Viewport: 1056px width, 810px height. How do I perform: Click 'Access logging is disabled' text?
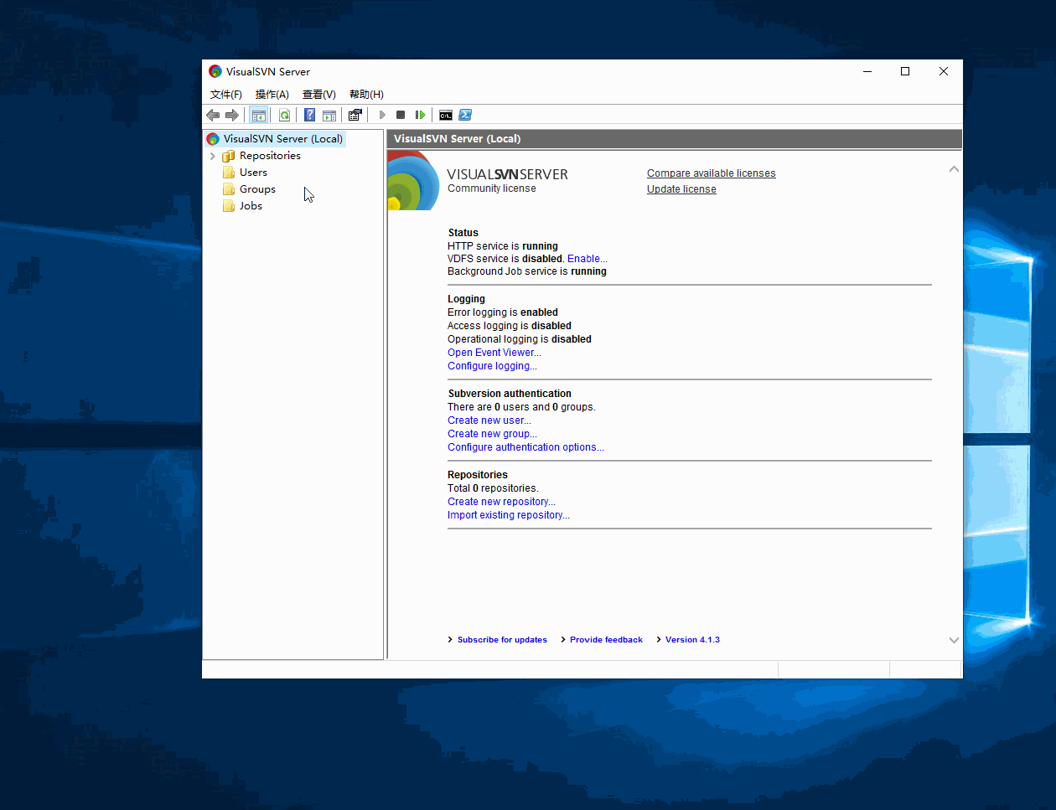[510, 326]
